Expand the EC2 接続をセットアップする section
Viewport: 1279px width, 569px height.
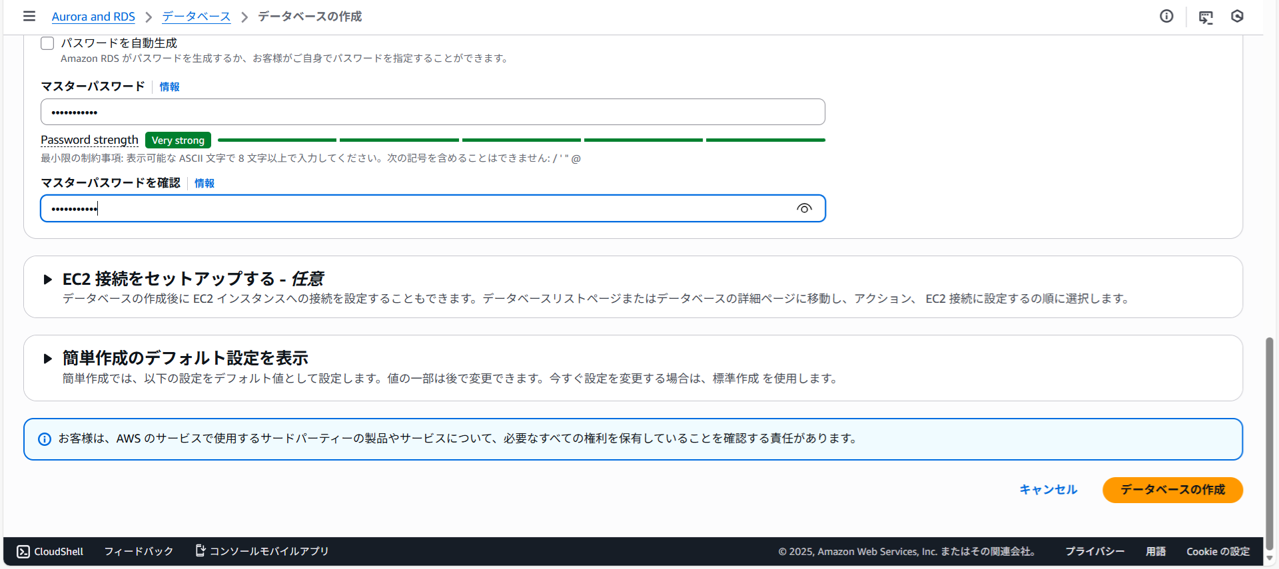47,280
